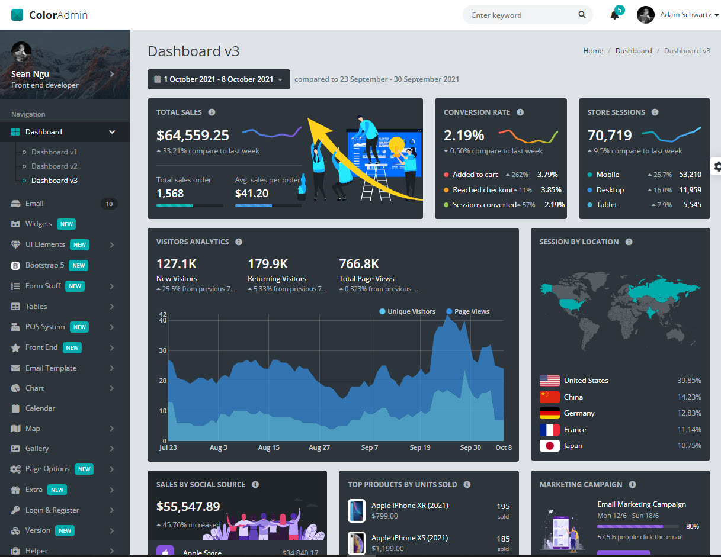The image size is (721, 557).
Task: Click the Dashboard breadcrumb link
Action: 633,51
